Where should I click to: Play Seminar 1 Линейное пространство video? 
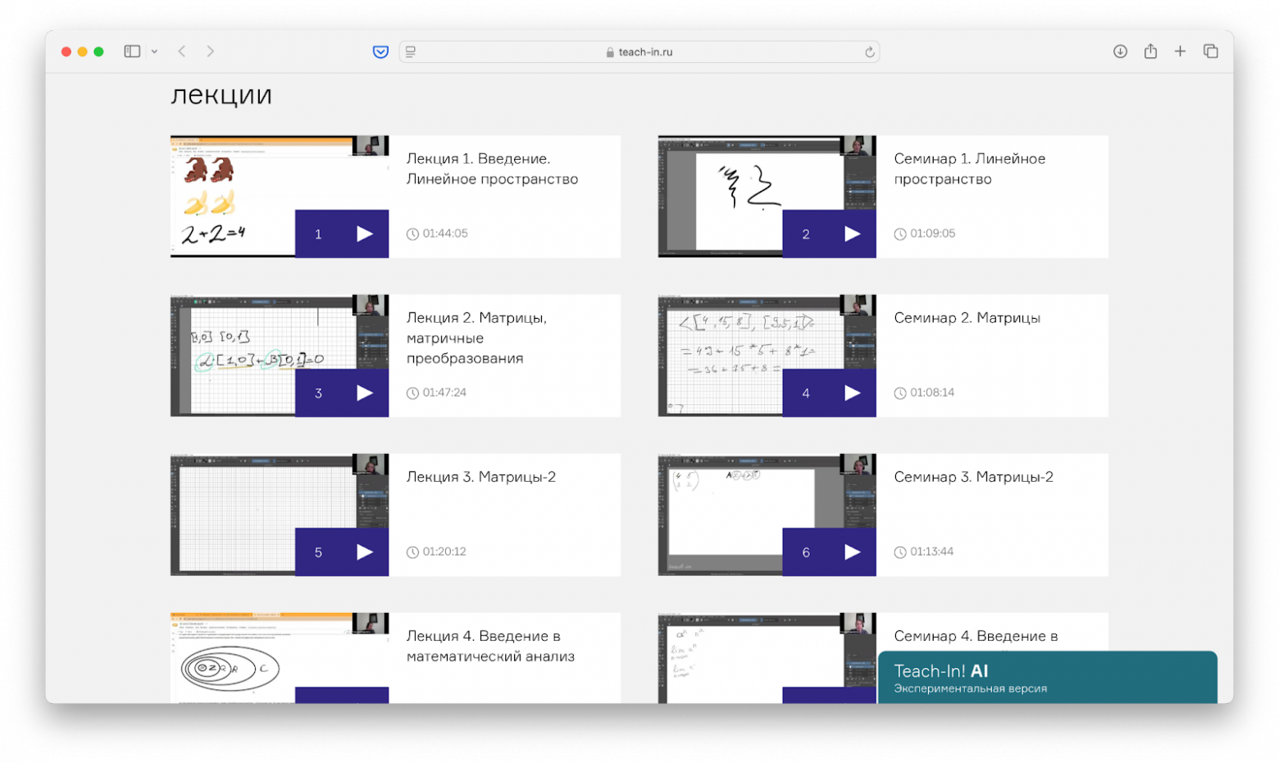coord(852,234)
